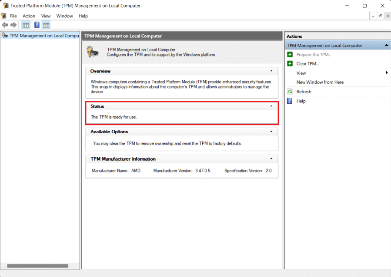The width and height of the screenshot is (391, 277).
Task: Open the File menu
Action: 13,16
